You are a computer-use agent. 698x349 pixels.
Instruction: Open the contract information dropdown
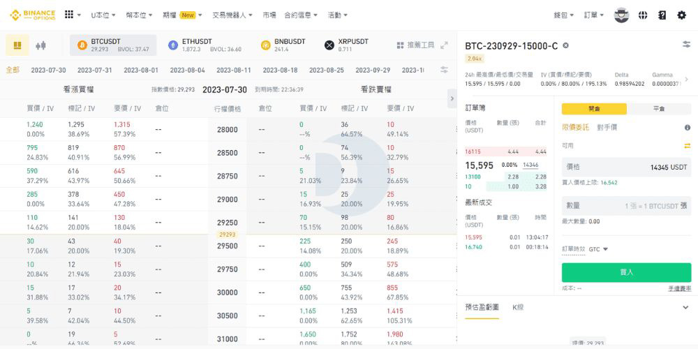click(x=301, y=15)
